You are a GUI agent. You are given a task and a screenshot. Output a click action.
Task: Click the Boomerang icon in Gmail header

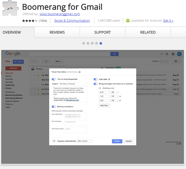[161, 54]
